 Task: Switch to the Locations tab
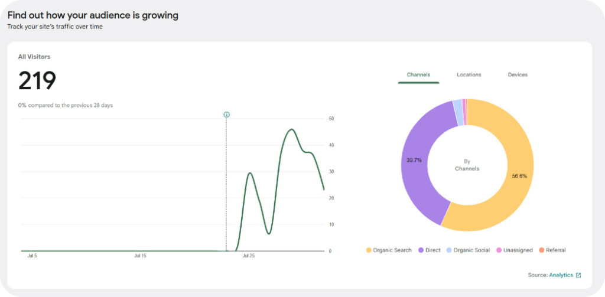point(469,75)
